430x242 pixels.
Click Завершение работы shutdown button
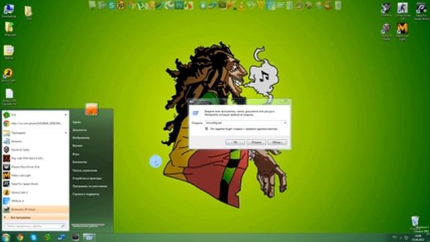click(85, 226)
